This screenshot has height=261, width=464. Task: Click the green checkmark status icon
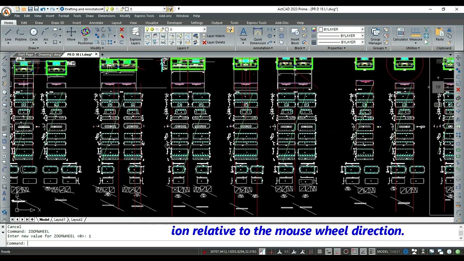point(457,252)
